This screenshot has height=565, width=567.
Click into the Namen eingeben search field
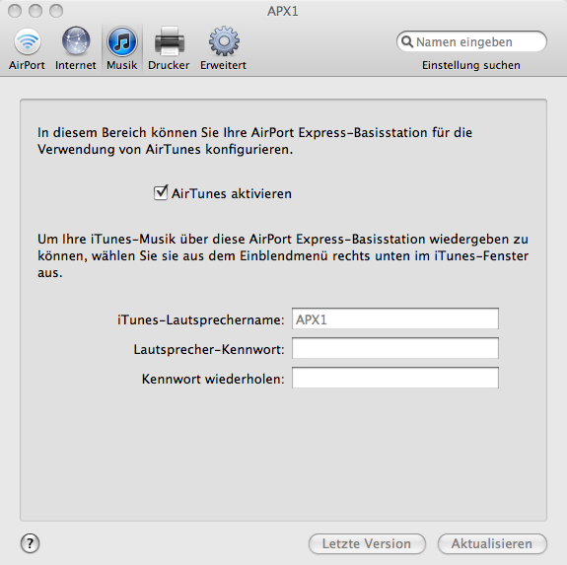point(471,41)
